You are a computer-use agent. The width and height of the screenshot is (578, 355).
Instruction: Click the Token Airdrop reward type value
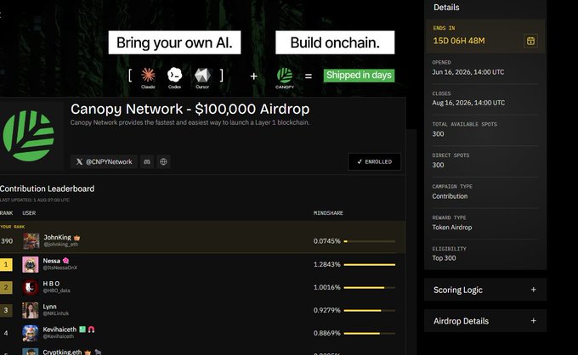[452, 228]
